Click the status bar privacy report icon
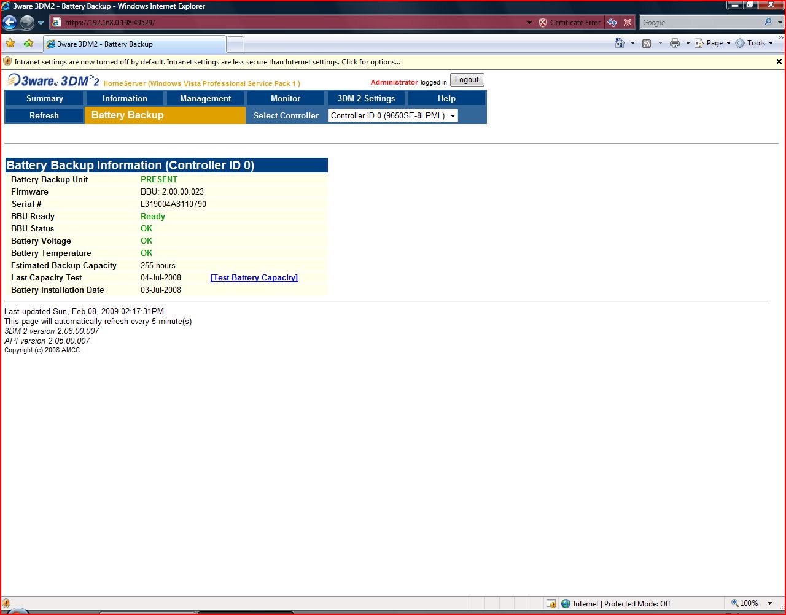 551,604
